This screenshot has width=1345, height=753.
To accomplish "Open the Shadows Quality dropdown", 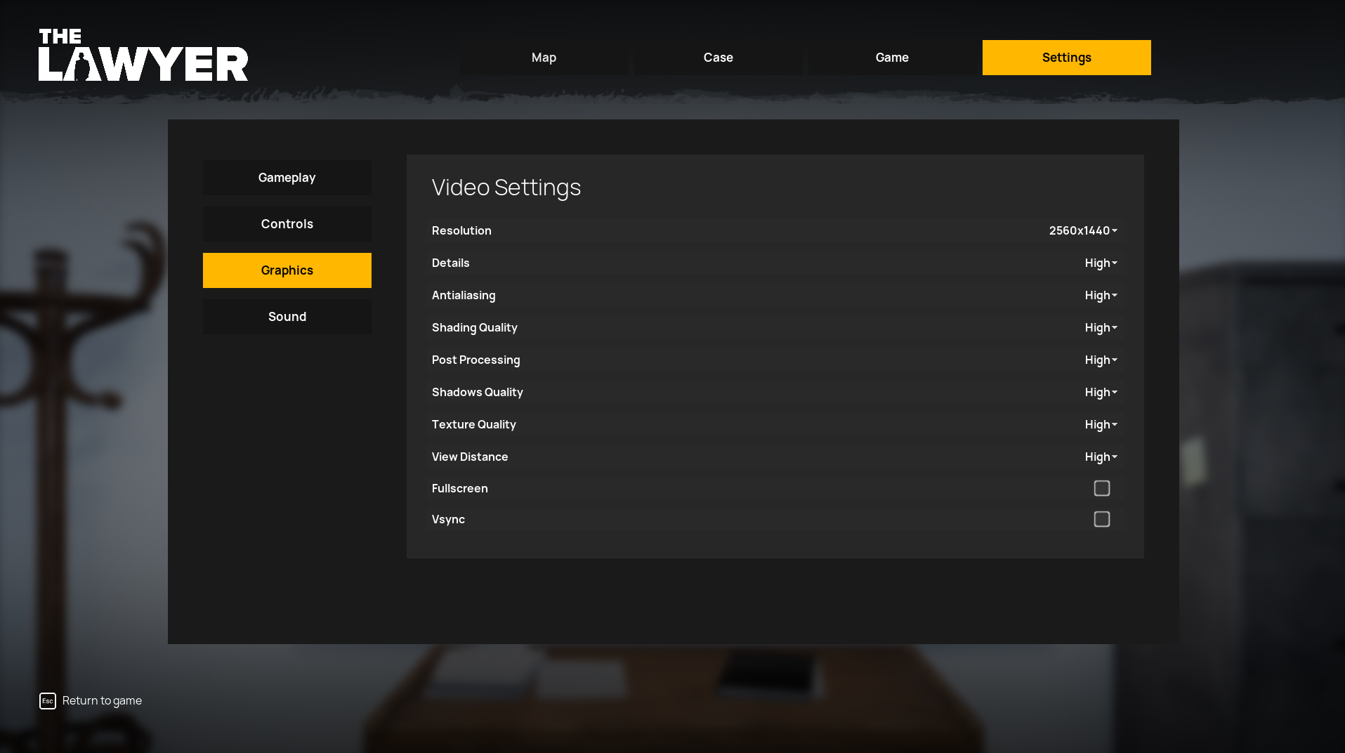I will pos(1101,392).
